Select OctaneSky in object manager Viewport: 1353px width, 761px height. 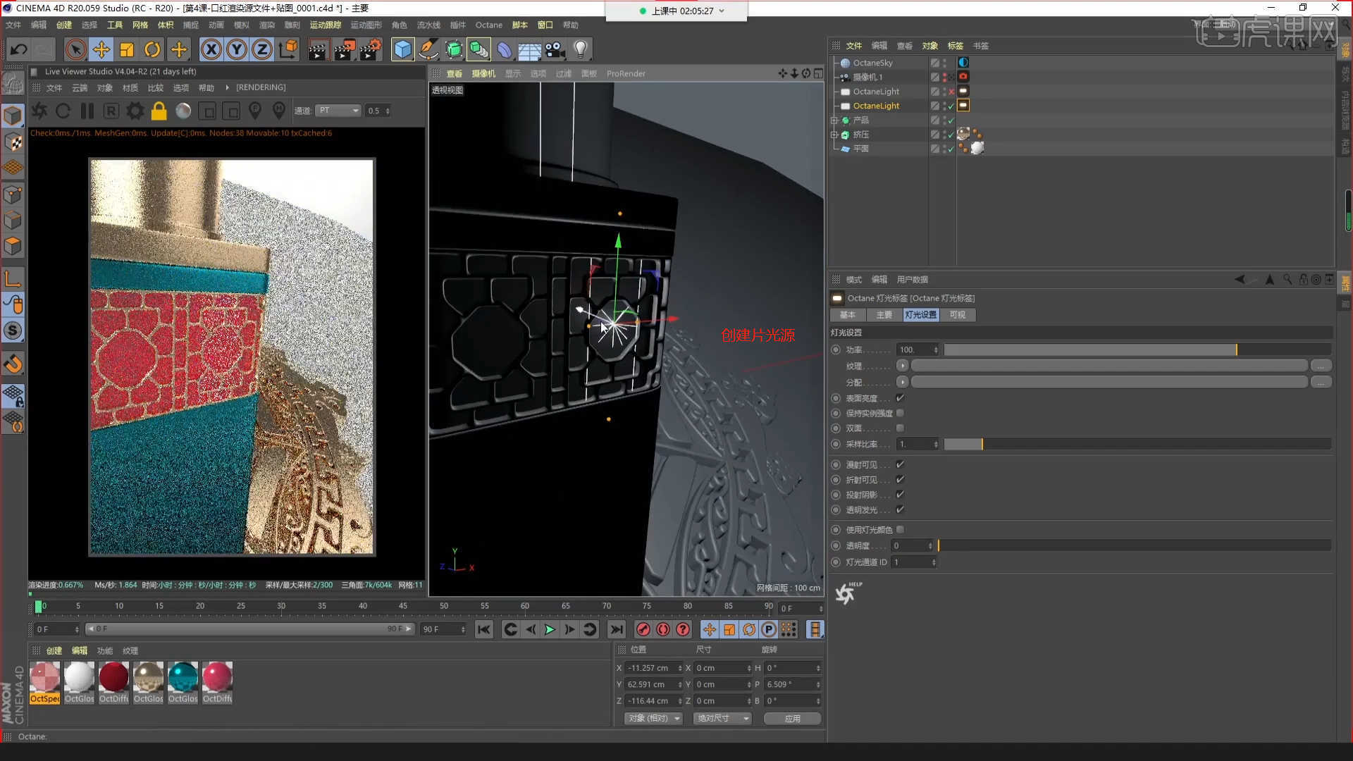pyautogui.click(x=872, y=63)
